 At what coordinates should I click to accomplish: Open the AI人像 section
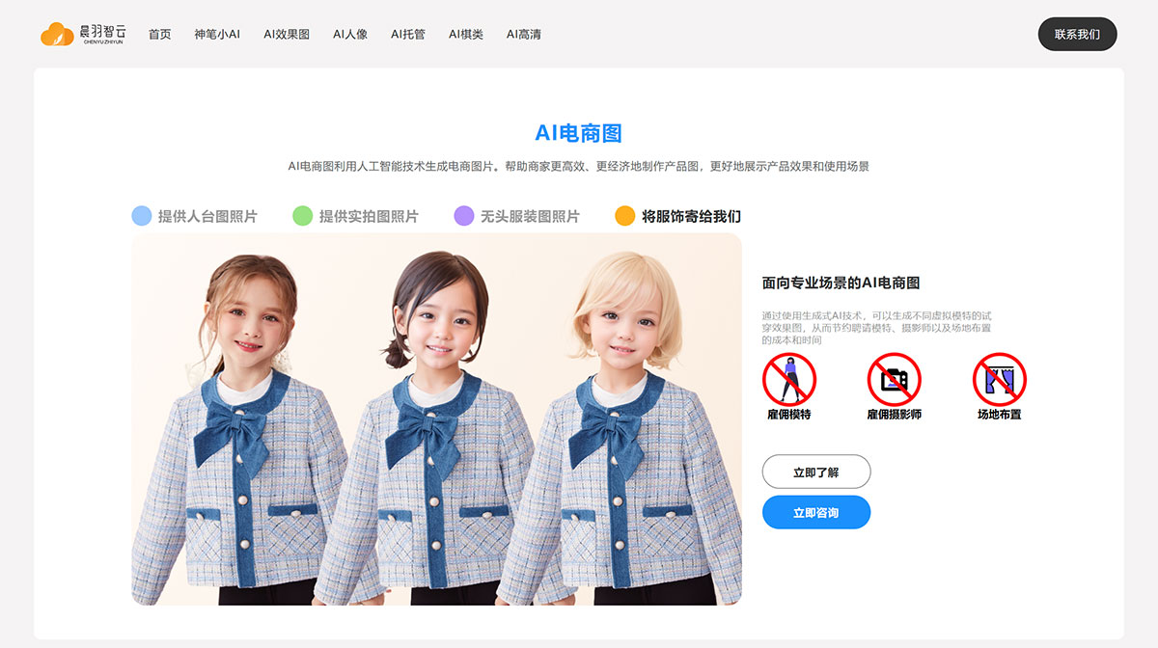[x=349, y=34]
